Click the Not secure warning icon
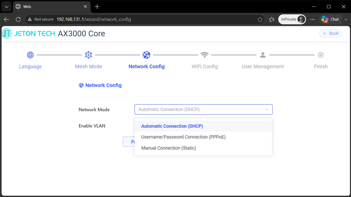The image size is (351, 197). (x=29, y=19)
